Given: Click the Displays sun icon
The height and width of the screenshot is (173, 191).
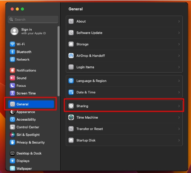Looking at the screenshot, I should [x=13, y=161].
